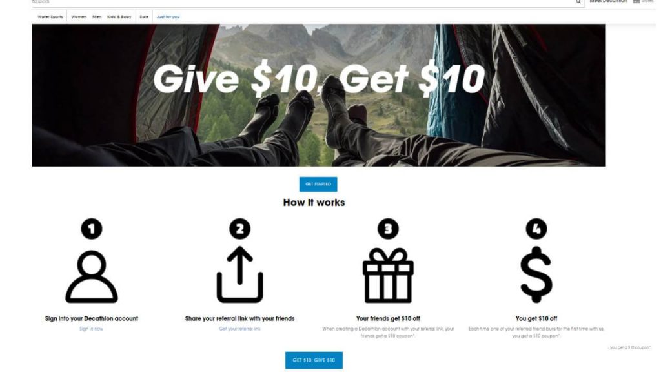Follow the Sign in now link
The image size is (661, 372).
click(x=91, y=329)
